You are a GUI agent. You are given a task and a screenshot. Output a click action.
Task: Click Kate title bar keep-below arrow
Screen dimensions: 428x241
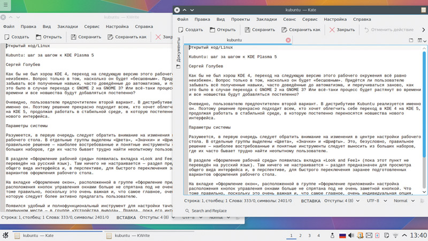[x=192, y=10]
